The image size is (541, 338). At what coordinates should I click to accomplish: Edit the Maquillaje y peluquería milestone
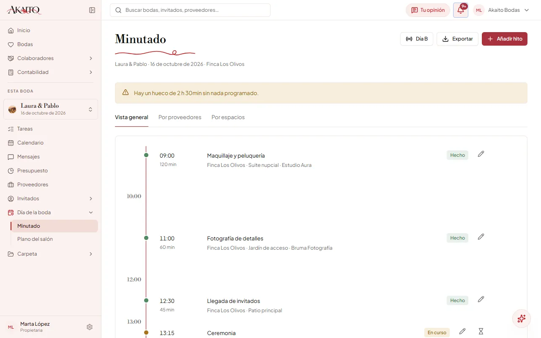(481, 154)
